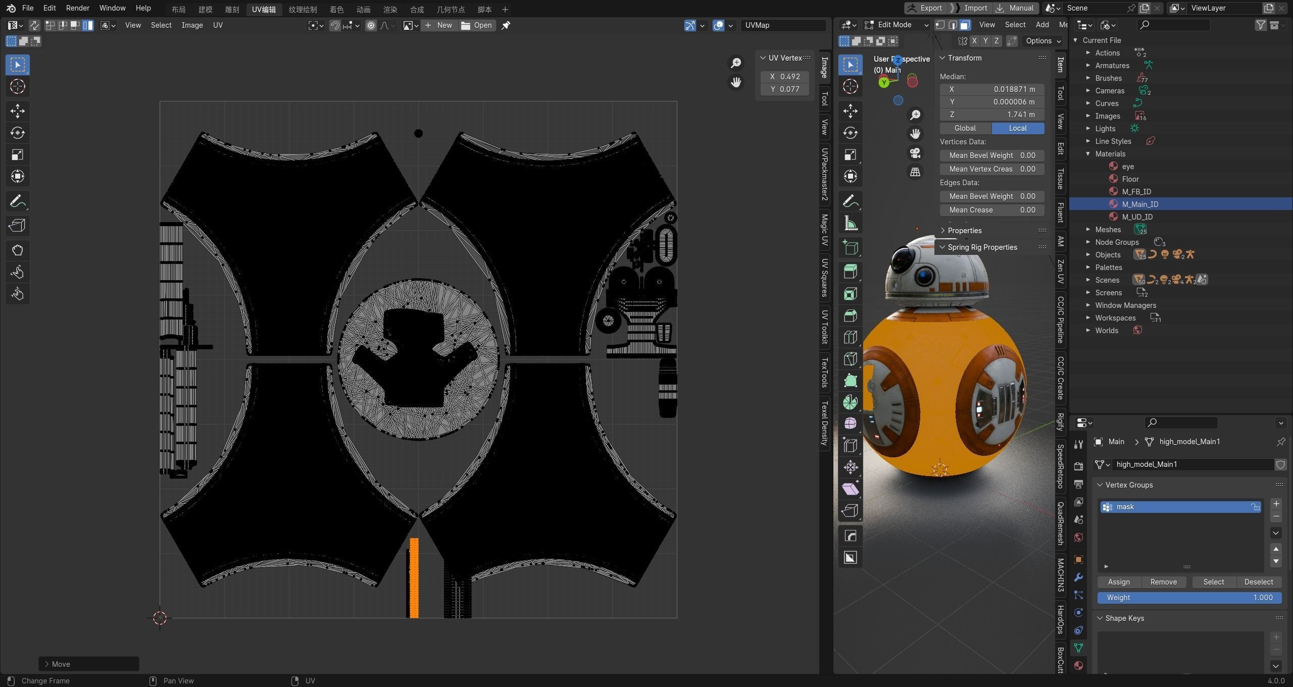Open the Object Data properties tab
The height and width of the screenshot is (687, 1293).
(1078, 648)
